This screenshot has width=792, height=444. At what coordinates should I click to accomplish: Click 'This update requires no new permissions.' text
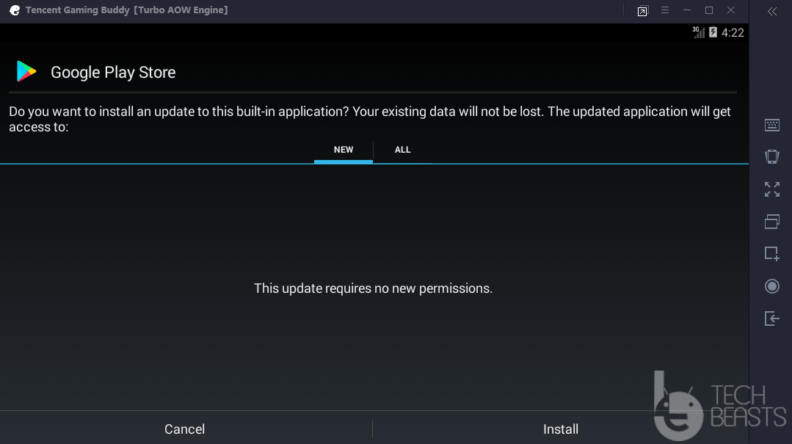pyautogui.click(x=374, y=288)
